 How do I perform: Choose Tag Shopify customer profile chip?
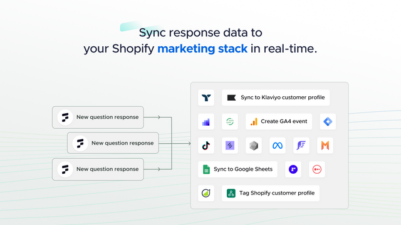[271, 193]
